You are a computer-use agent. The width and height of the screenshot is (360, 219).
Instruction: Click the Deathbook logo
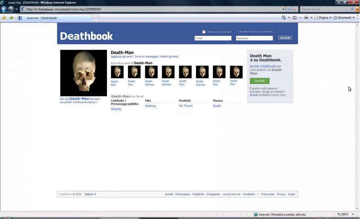tap(86, 36)
